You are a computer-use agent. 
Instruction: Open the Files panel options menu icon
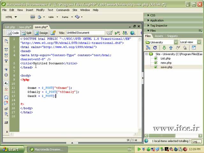200,31
